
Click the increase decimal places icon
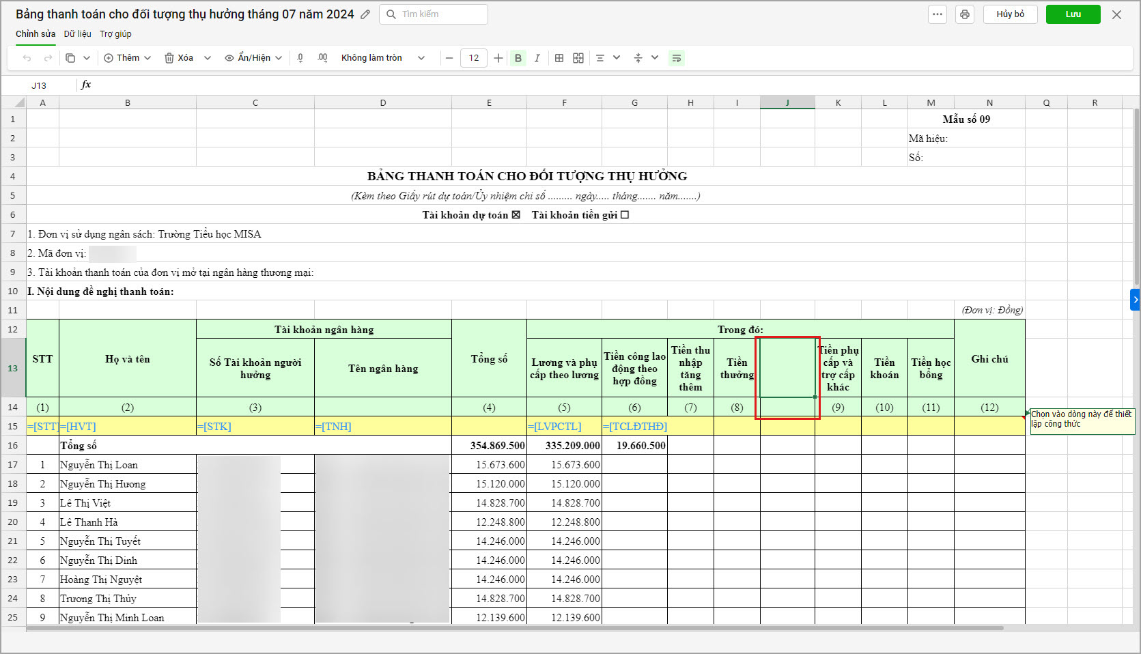tap(322, 58)
